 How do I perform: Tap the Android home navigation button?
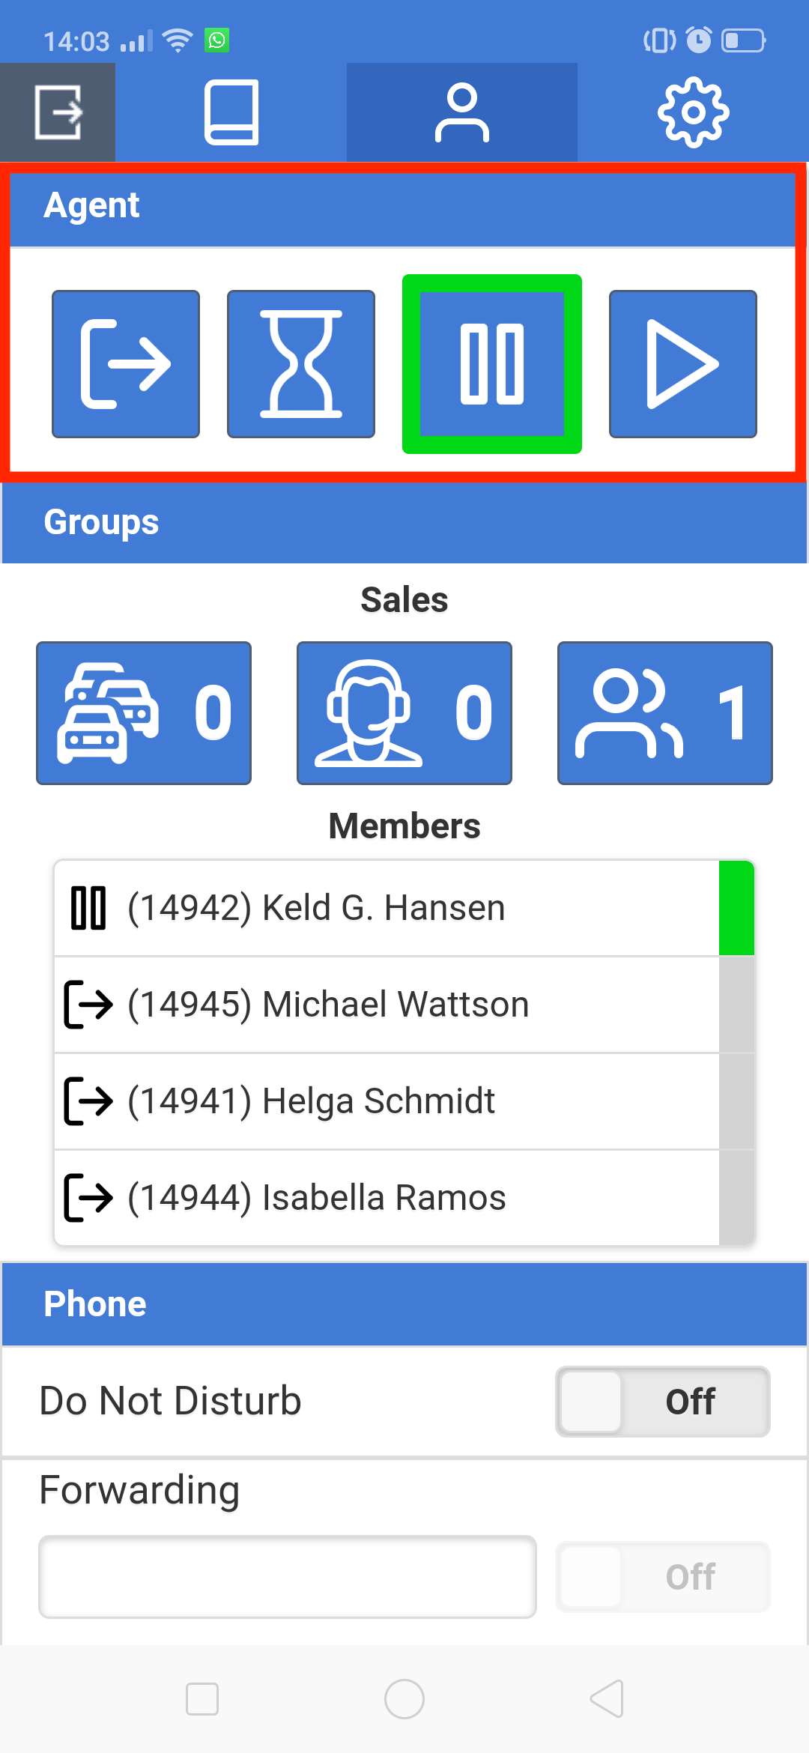point(404,1699)
